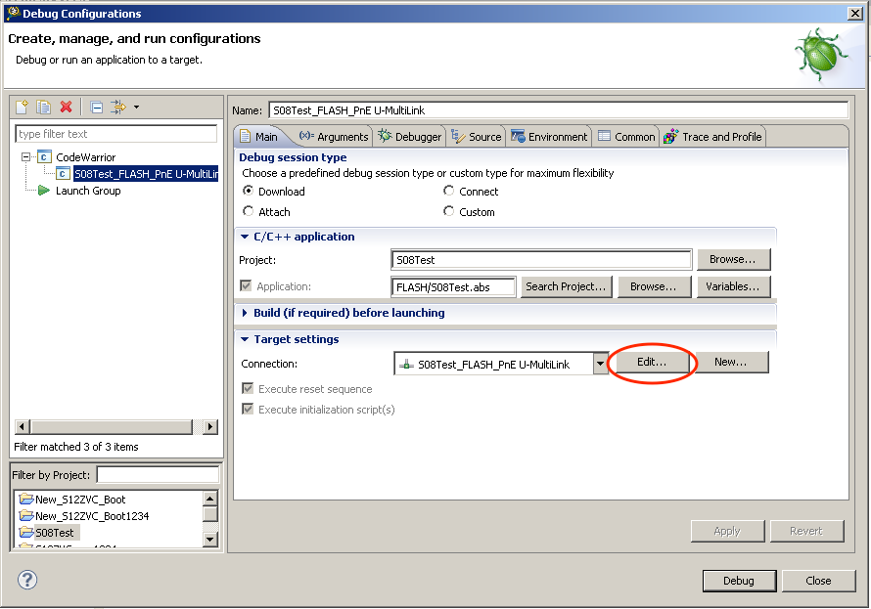This screenshot has height=609, width=871.
Task: Delete the selected launch configuration
Action: coord(67,107)
